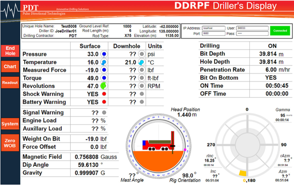
Task: Click the surface Temperature gauge indicator
Action: pyautogui.click(x=104, y=62)
